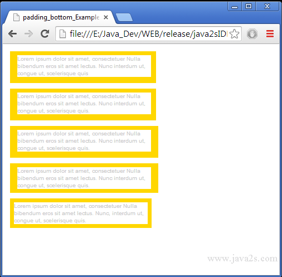Reload the page with refresh icon
Image resolution: width=282 pixels, height=277 pixels.
[x=45, y=33]
